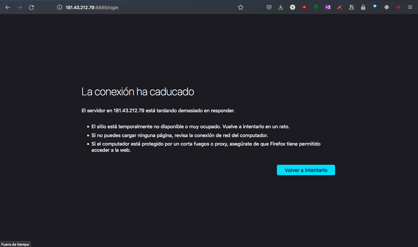The image size is (418, 247).
Task: Bookmark this page with the star
Action: click(x=241, y=7)
